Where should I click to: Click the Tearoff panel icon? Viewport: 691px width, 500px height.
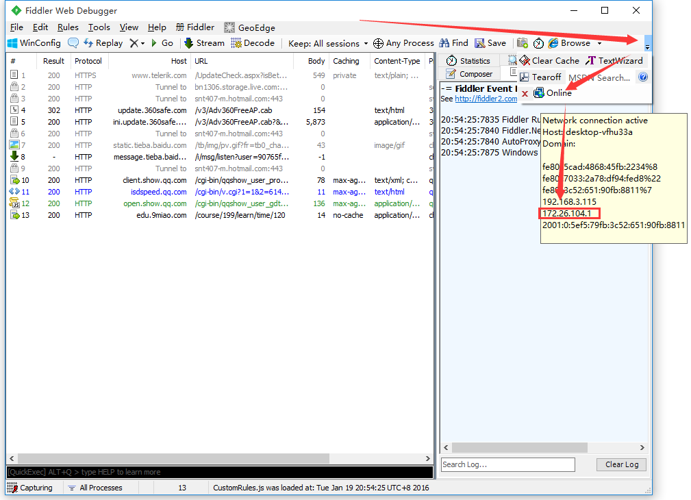(542, 76)
